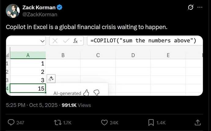Give thumbs up to AI-generated result

click(86, 92)
